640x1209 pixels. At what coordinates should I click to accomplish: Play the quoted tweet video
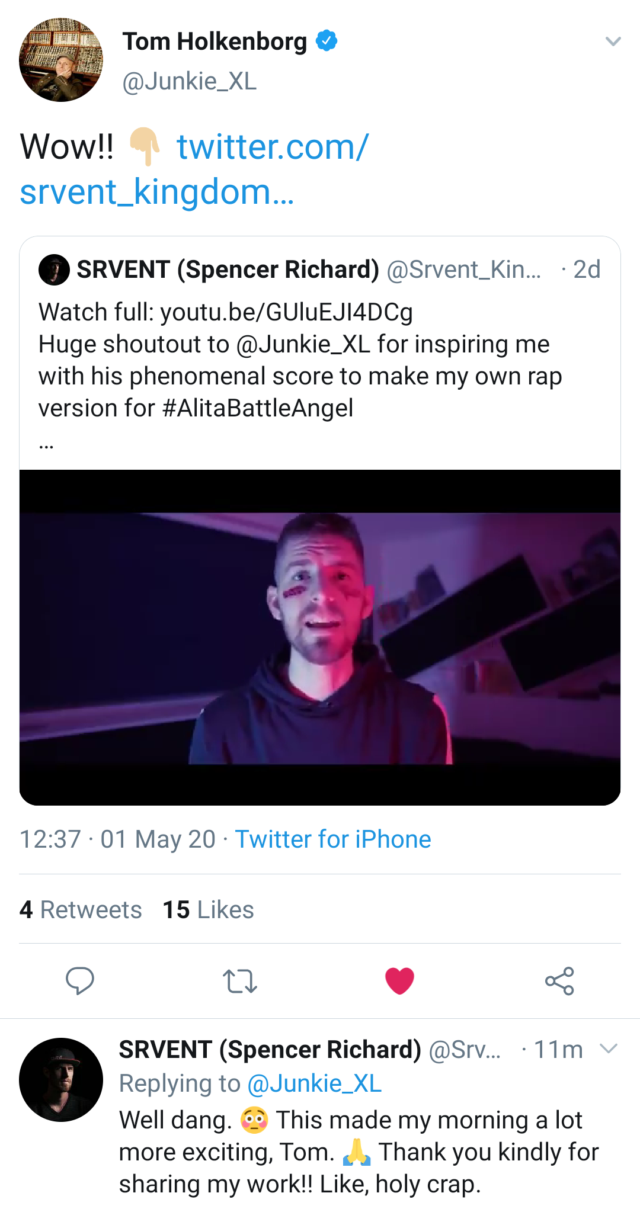point(320,637)
